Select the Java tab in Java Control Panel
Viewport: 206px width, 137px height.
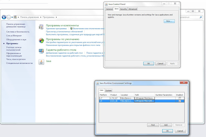point(116,9)
